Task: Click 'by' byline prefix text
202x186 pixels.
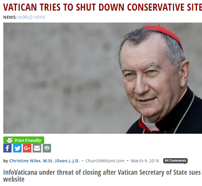Action: tap(6, 161)
